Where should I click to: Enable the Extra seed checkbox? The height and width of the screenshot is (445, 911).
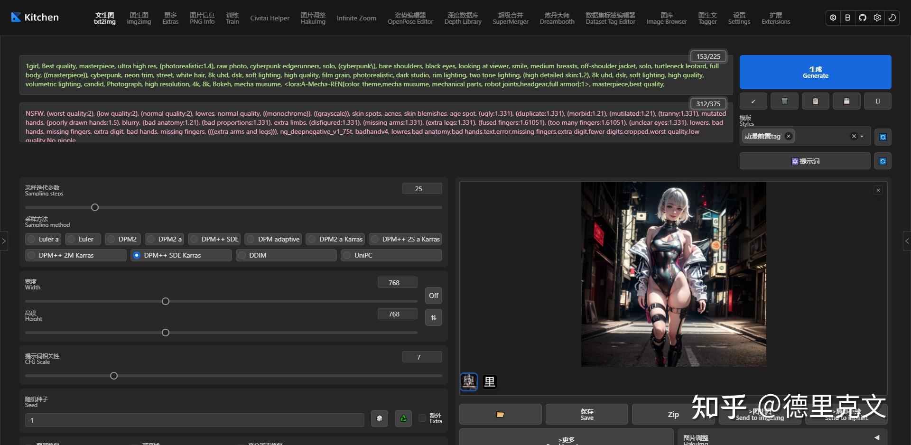(x=422, y=418)
